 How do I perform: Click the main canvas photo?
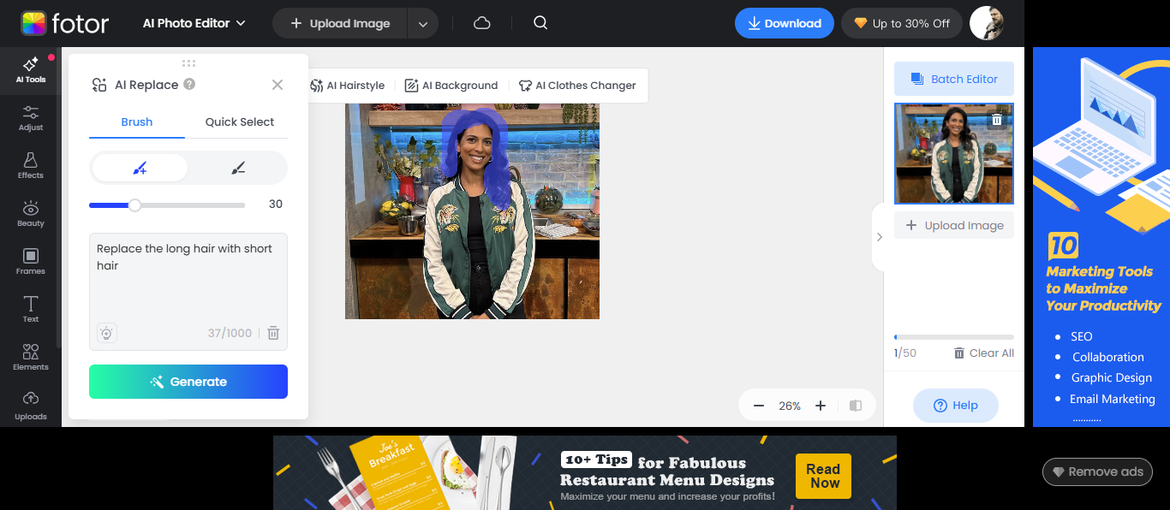point(472,211)
